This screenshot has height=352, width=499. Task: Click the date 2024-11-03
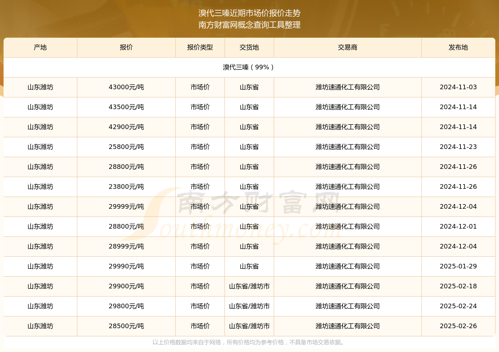coord(458,87)
